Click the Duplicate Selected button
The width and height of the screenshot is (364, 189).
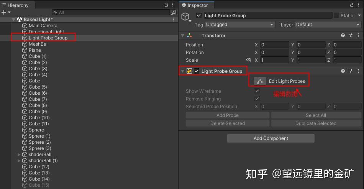tap(316, 123)
